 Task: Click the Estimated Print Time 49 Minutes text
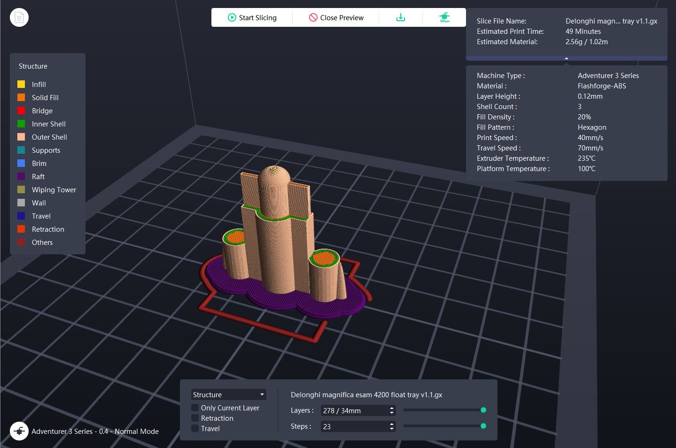(583, 31)
